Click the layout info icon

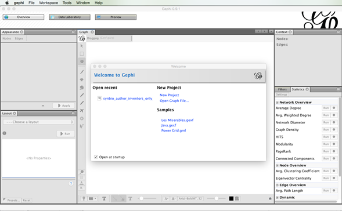(x=5, y=133)
